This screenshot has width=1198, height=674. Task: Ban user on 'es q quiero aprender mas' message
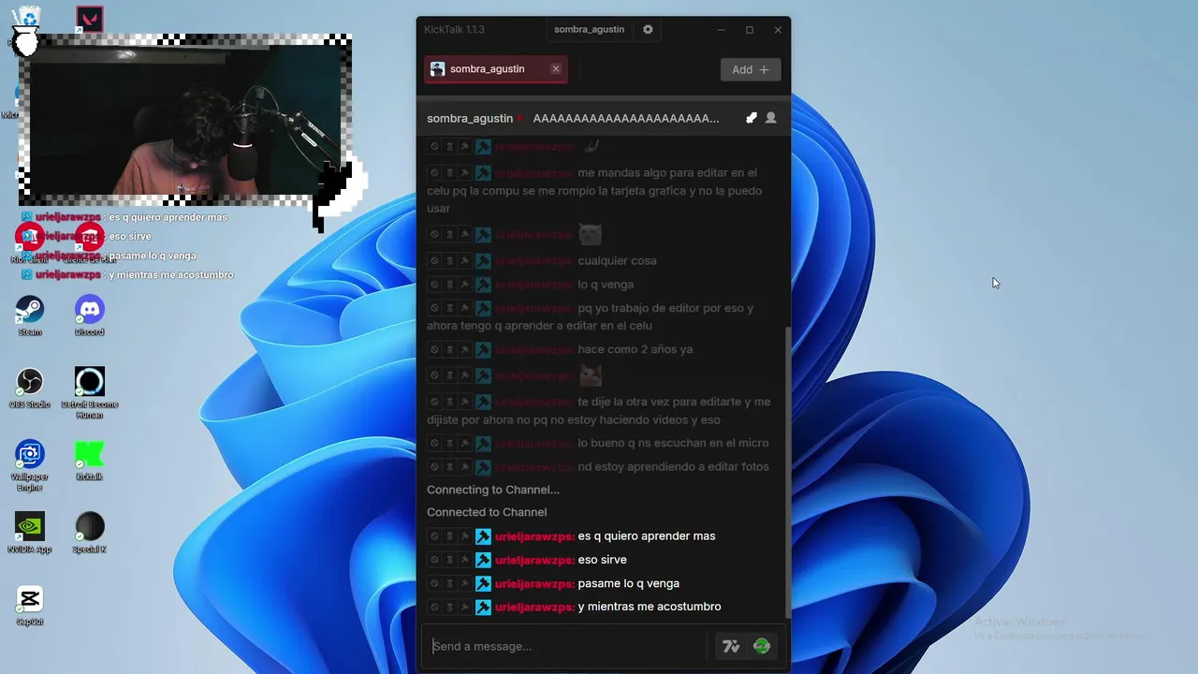click(x=434, y=536)
